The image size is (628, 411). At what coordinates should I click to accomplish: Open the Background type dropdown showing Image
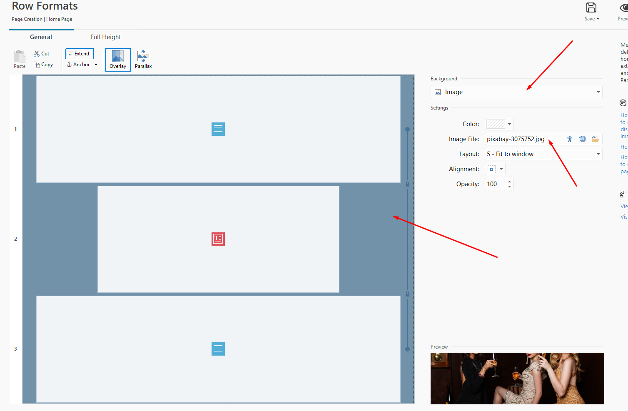click(516, 92)
